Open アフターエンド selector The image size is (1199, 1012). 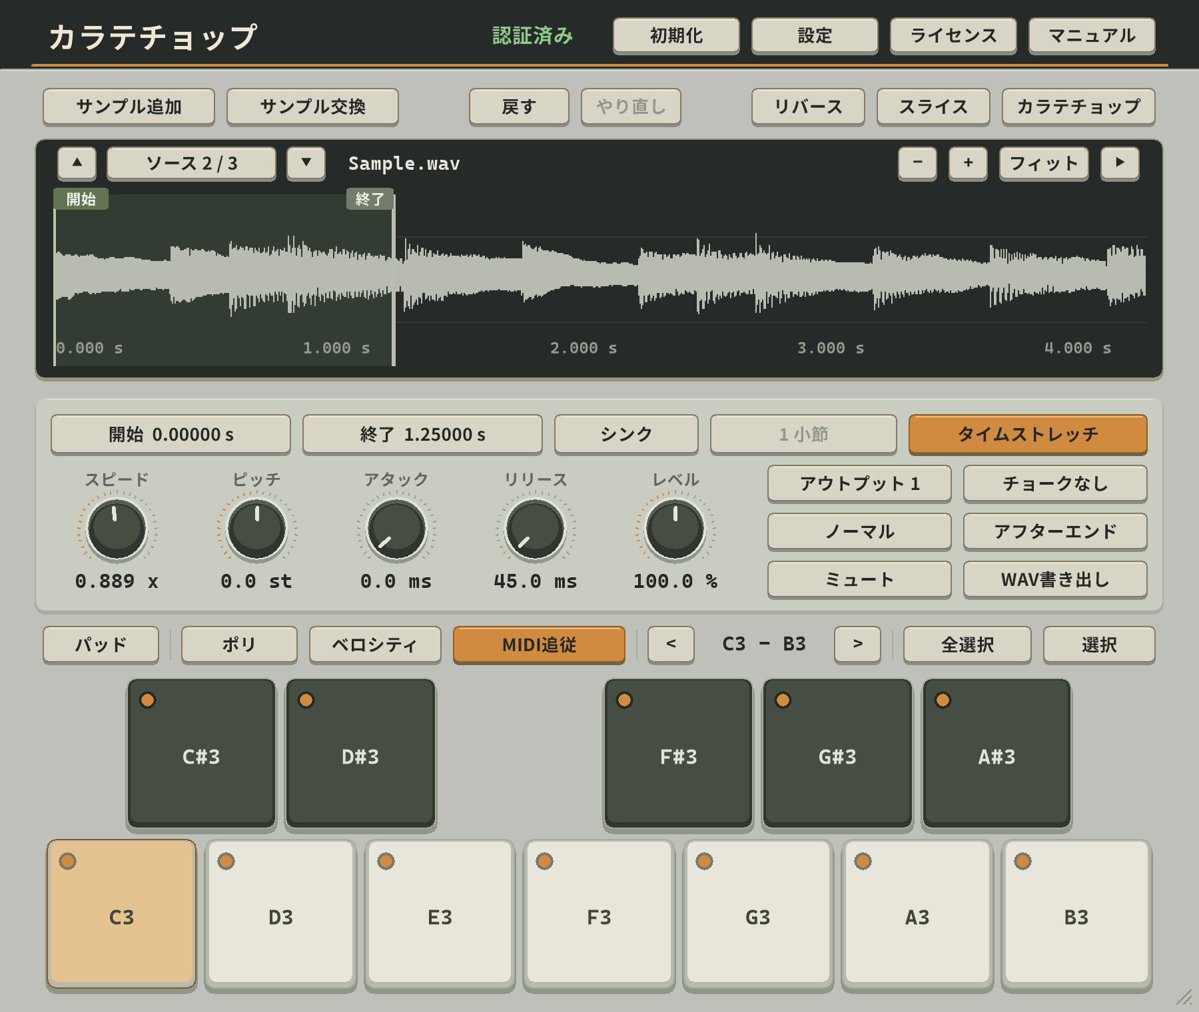point(1055,531)
